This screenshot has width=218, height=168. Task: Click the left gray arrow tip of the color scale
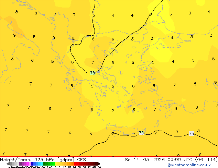tap(8, 164)
